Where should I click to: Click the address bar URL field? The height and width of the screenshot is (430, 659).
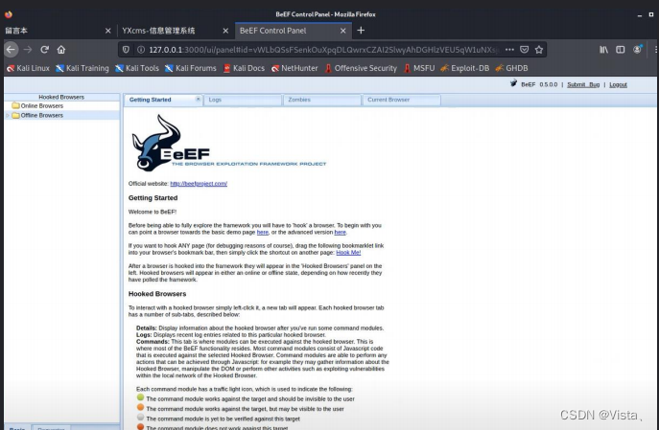click(323, 50)
